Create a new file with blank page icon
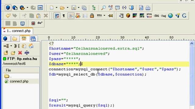Screen dimensions: 195x109 51,8
